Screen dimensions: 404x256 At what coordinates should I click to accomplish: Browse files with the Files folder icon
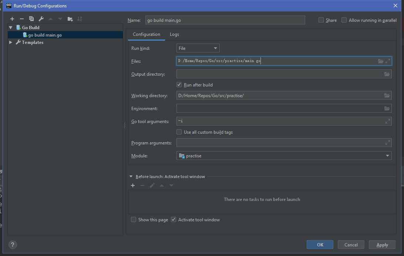[x=381, y=61]
